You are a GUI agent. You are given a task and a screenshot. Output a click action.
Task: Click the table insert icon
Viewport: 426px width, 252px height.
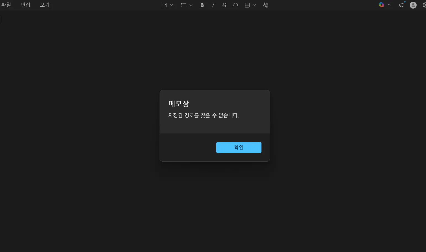click(247, 5)
